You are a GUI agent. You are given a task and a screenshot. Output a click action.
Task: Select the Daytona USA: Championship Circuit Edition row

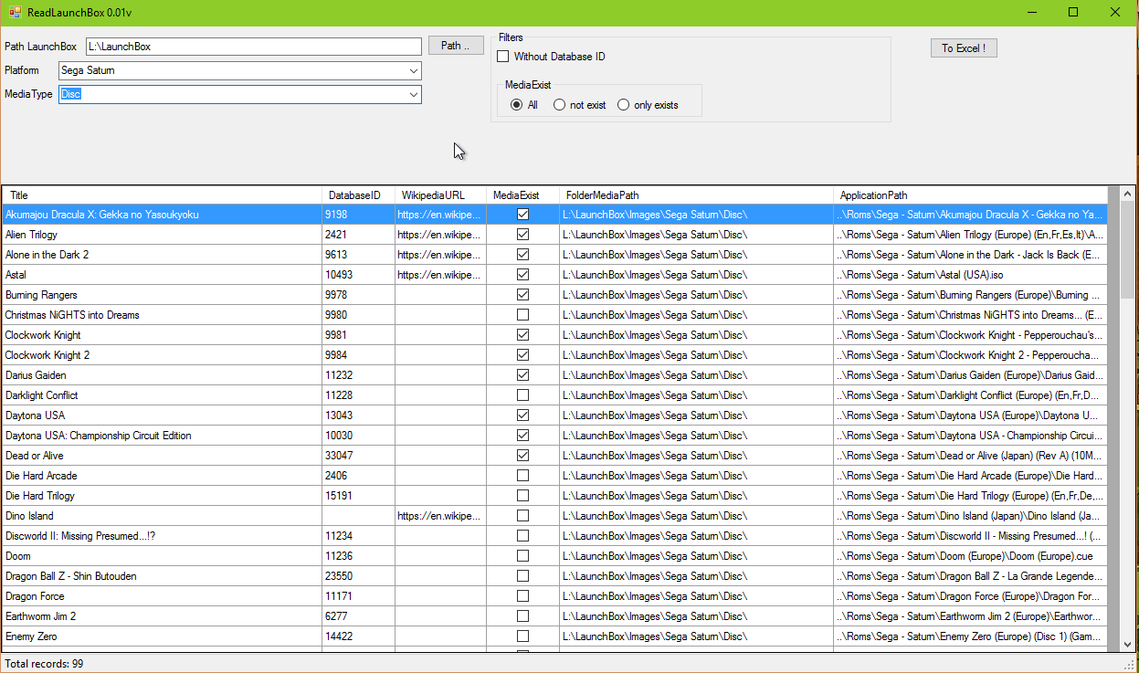554,436
